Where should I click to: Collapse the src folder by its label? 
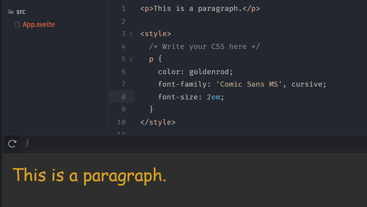coord(21,12)
